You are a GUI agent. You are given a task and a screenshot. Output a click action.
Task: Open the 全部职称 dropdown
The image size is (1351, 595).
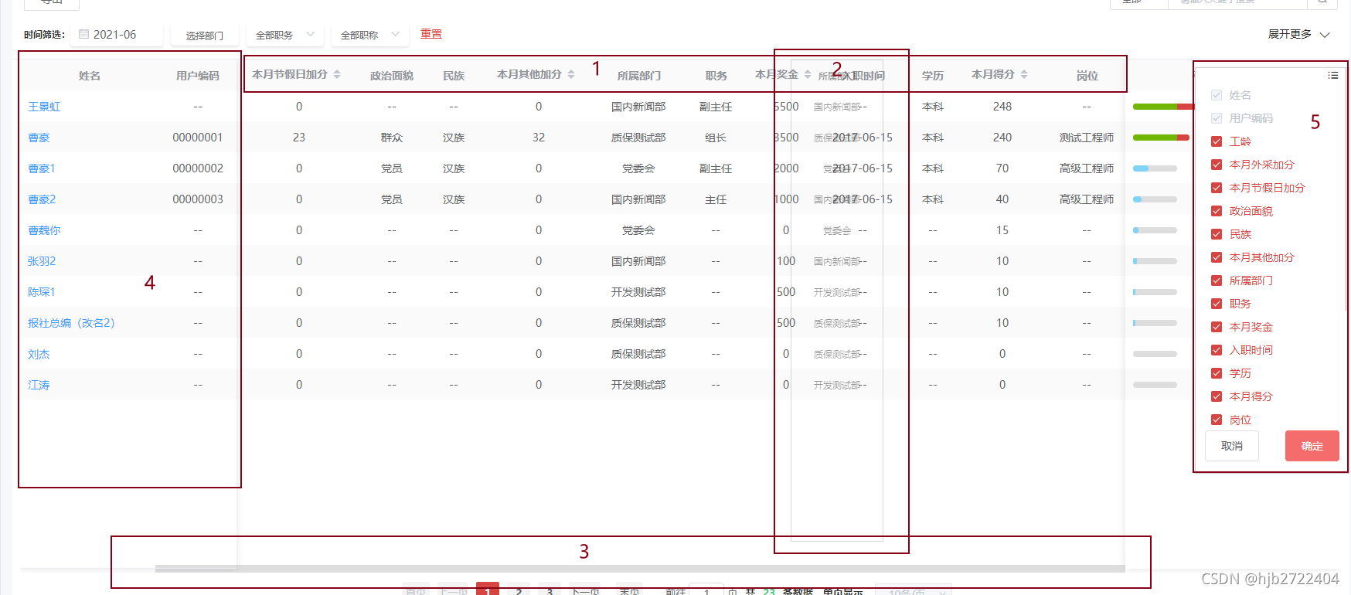(369, 35)
